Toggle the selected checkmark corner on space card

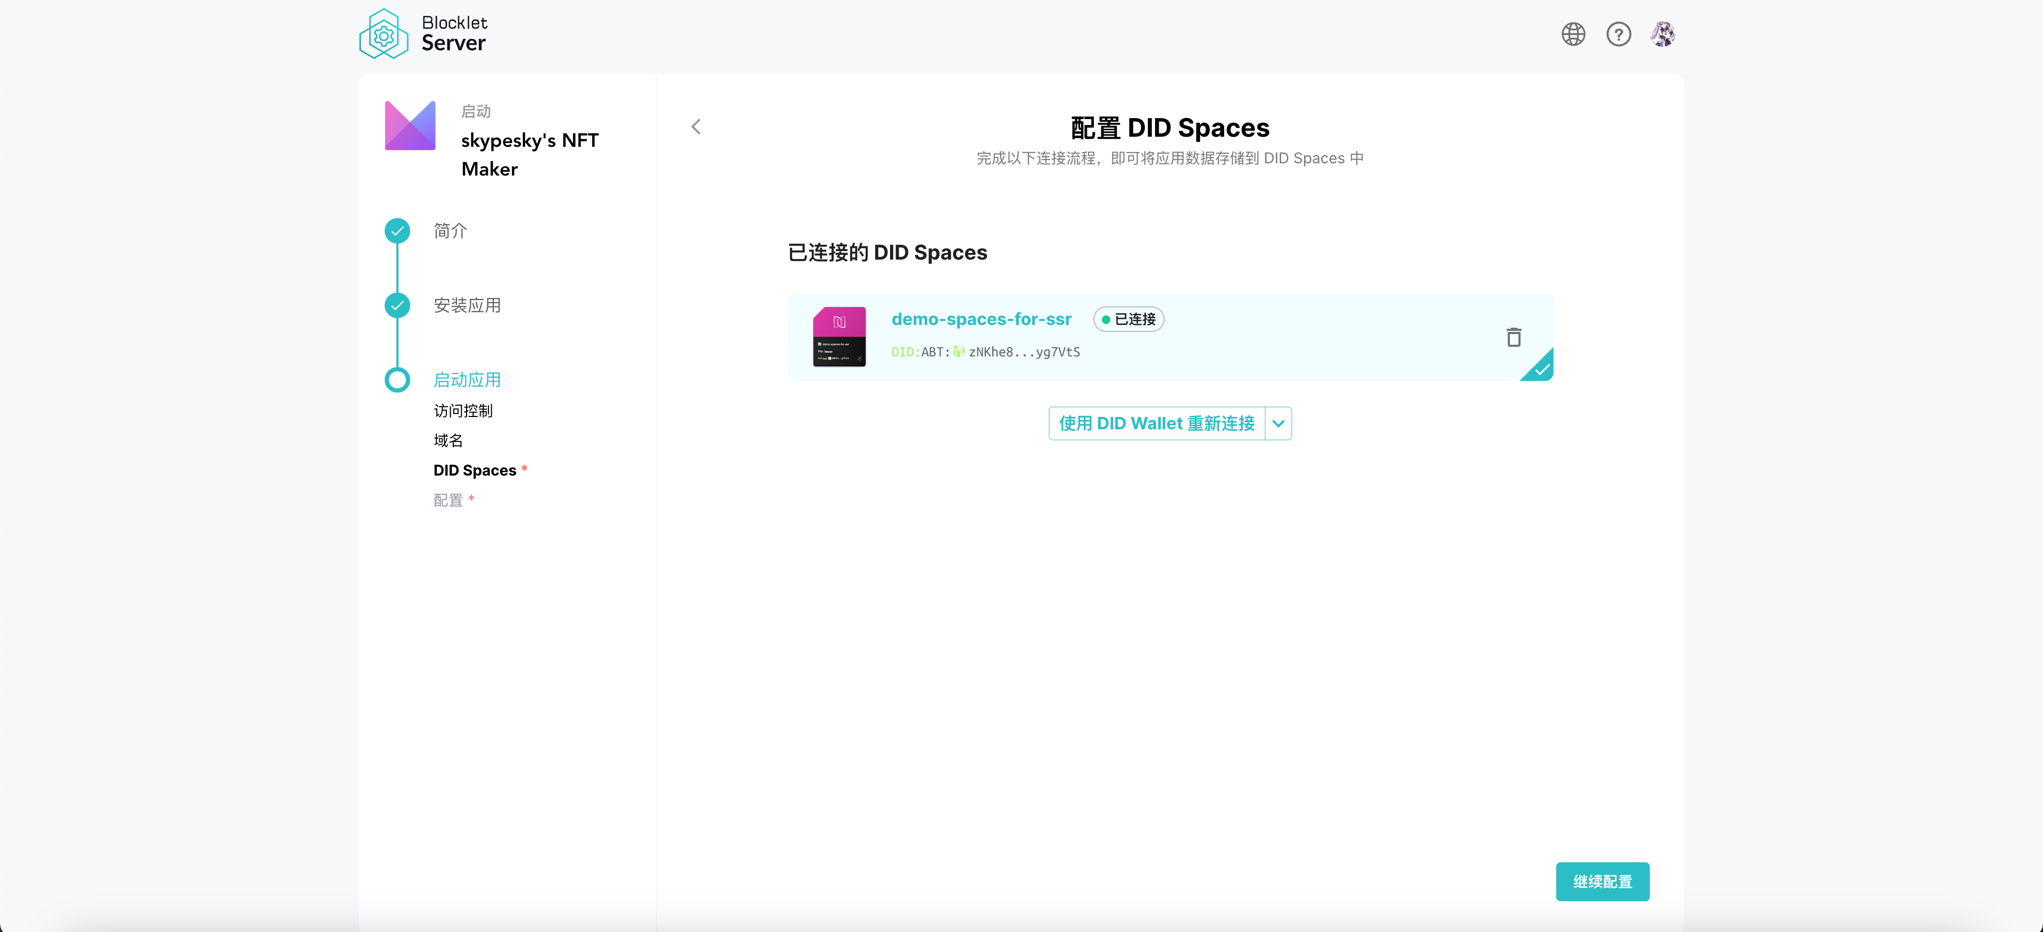coord(1541,369)
